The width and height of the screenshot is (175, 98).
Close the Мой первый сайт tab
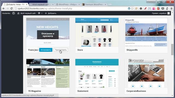[53, 5]
